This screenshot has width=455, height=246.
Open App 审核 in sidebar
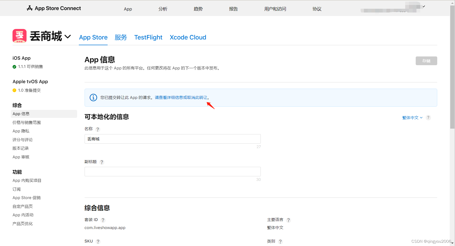[x=21, y=157]
